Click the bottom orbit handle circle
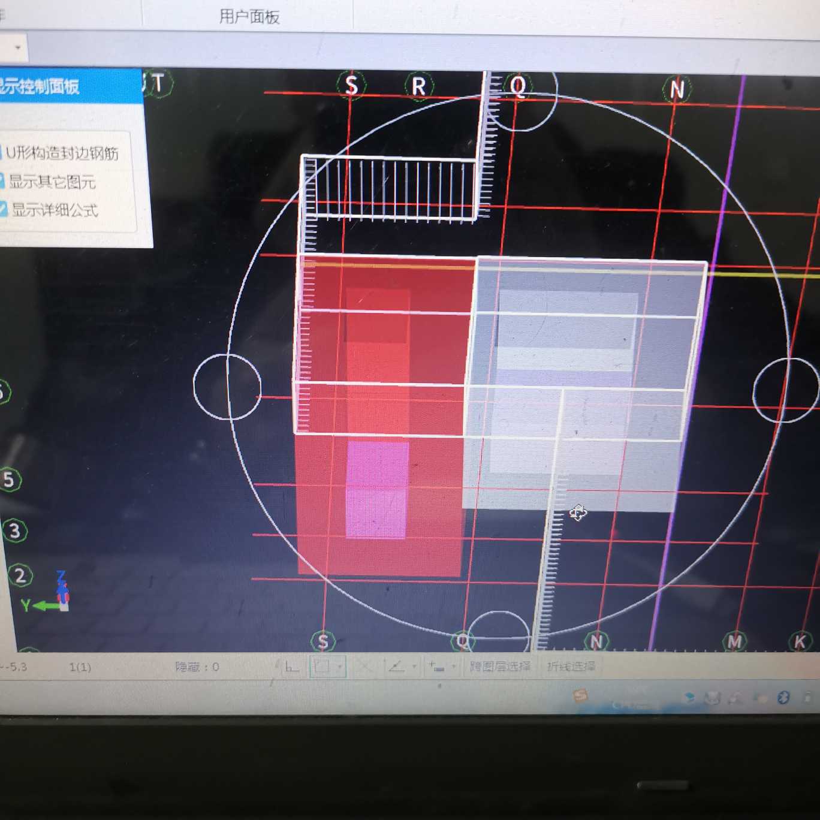This screenshot has height=820, width=820. [498, 632]
